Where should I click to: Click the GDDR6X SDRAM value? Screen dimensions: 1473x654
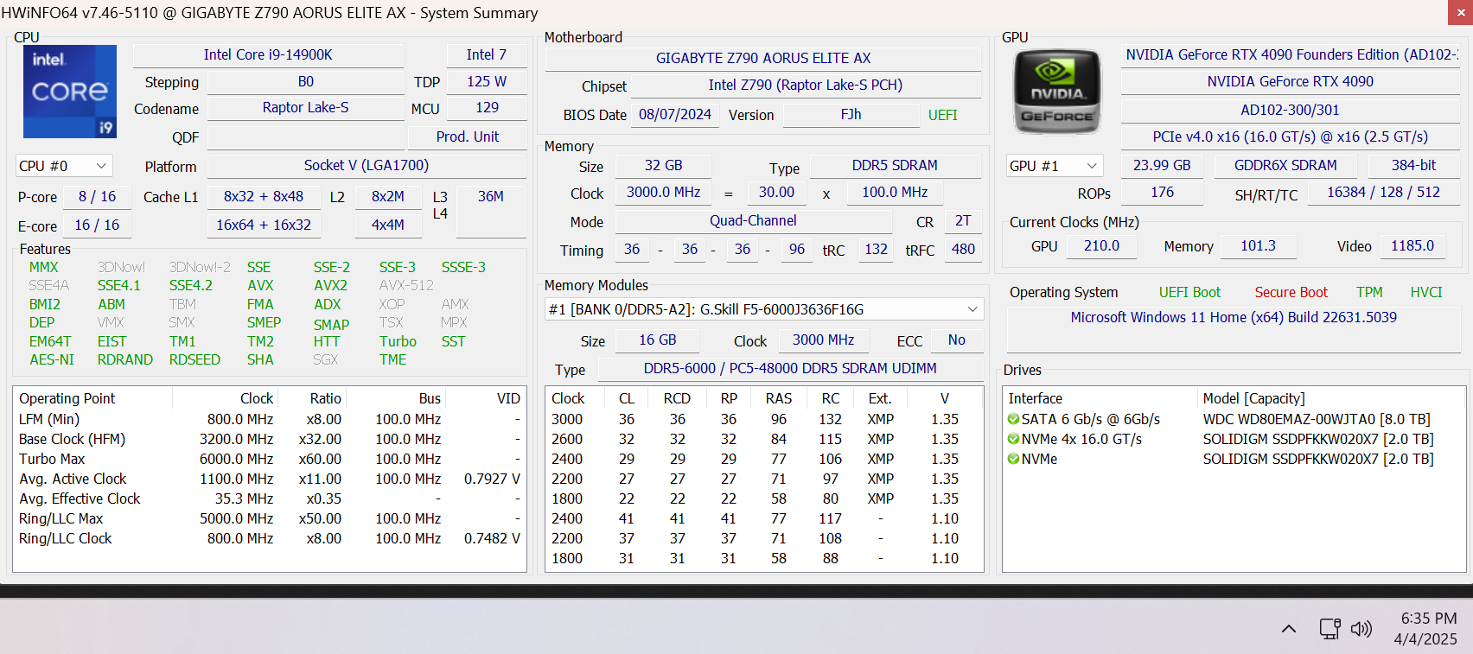coord(1285,165)
